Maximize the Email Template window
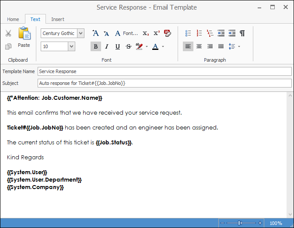The width and height of the screenshot is (294, 228). (x=273, y=7)
